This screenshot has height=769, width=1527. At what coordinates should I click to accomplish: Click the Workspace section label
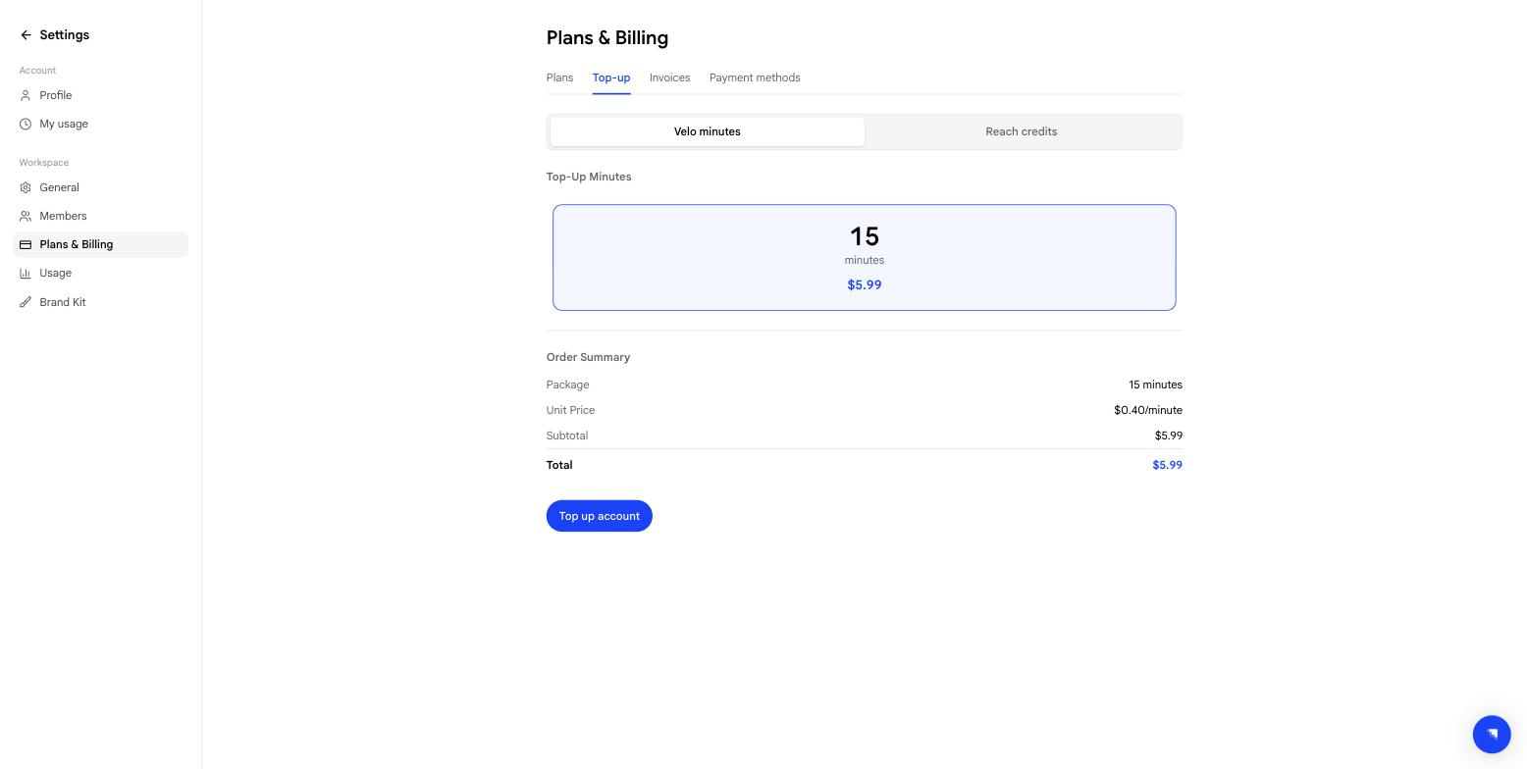point(44,163)
